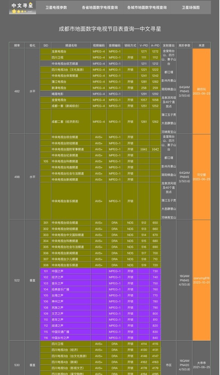Click A-PID value 4115
The image size is (220, 375).
pyautogui.click(x=155, y=344)
